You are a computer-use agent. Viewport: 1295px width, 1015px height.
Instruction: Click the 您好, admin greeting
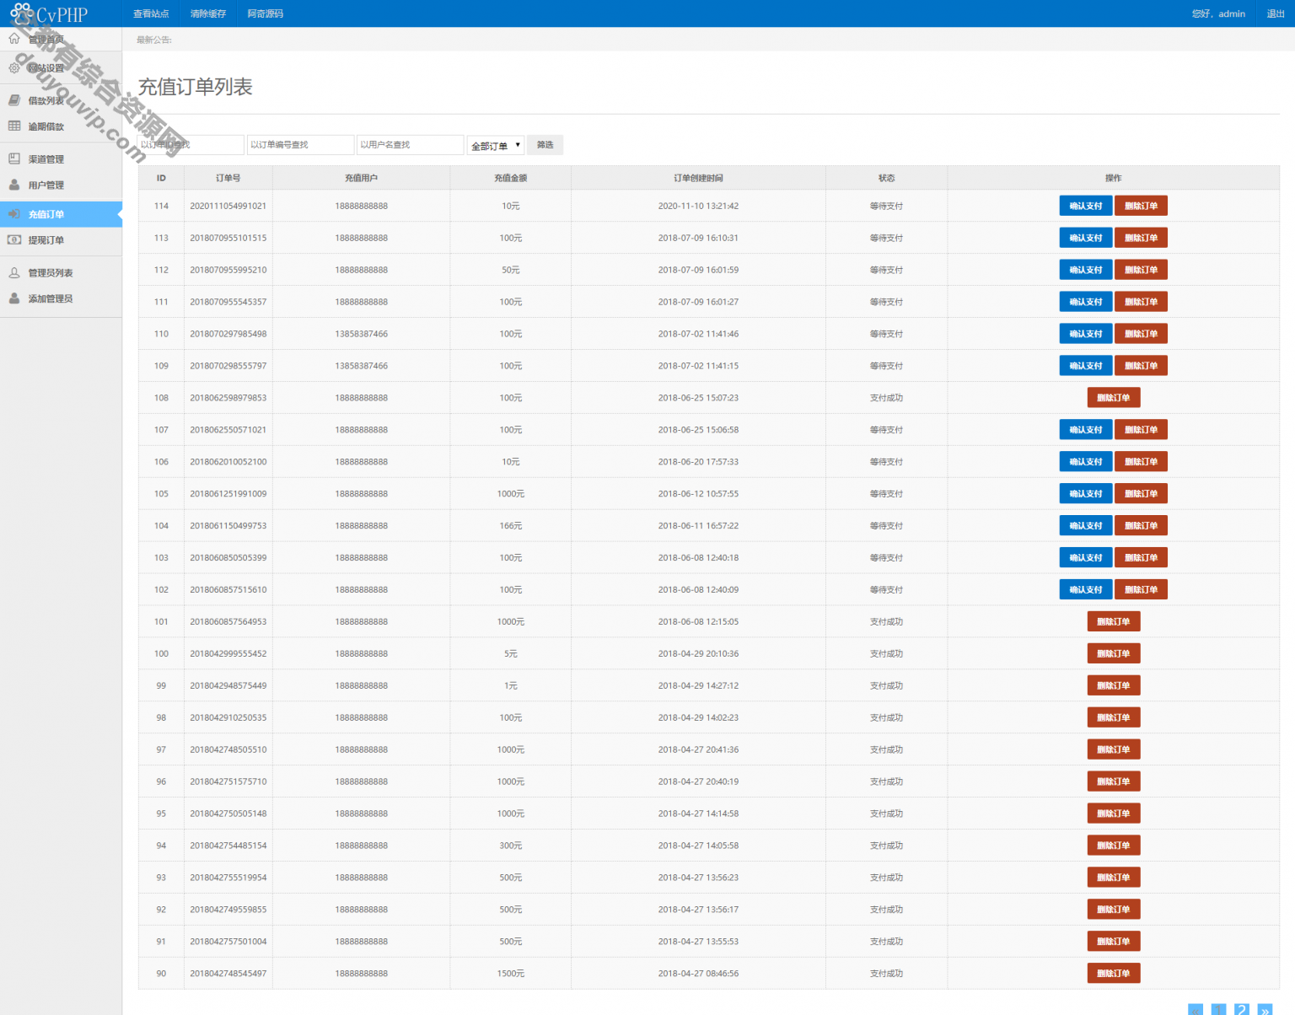point(1218,13)
